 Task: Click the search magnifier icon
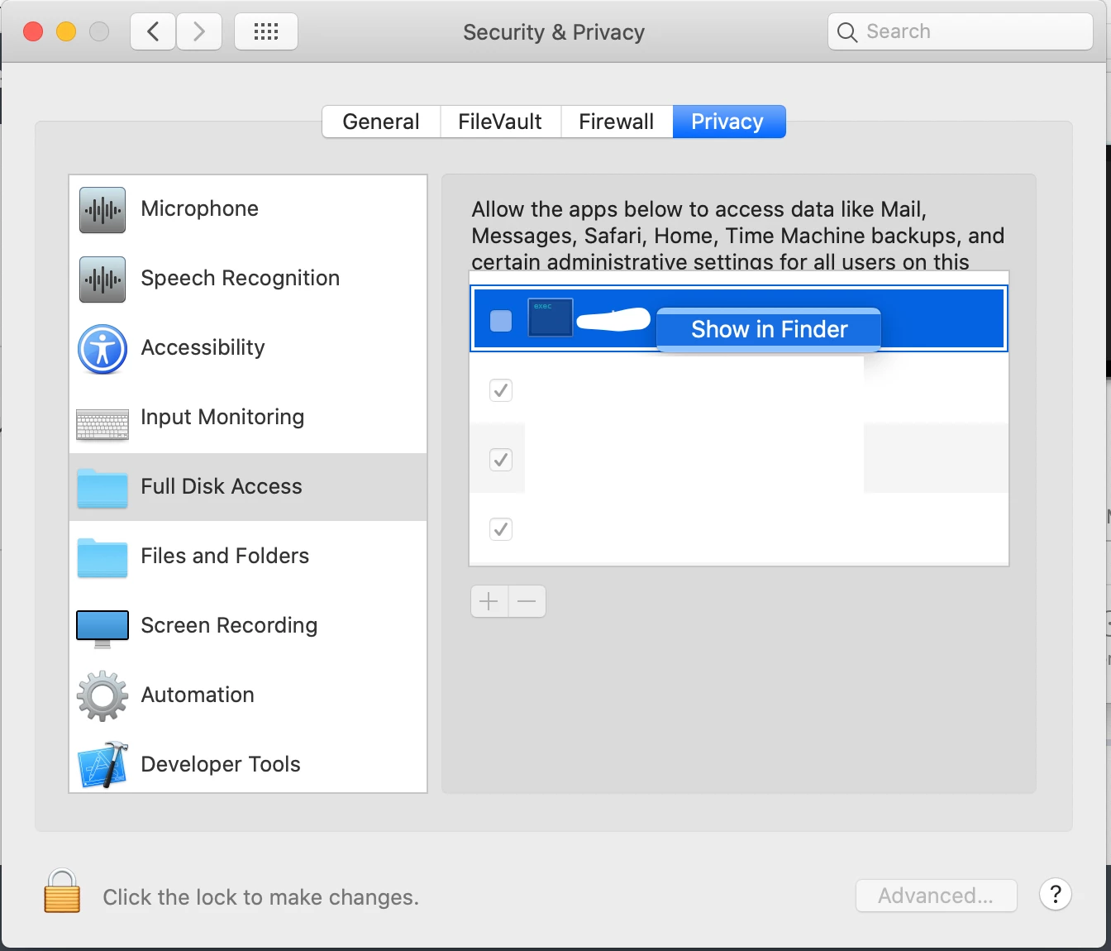click(847, 32)
